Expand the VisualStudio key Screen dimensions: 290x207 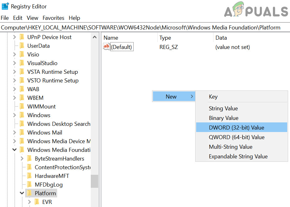point(14,63)
